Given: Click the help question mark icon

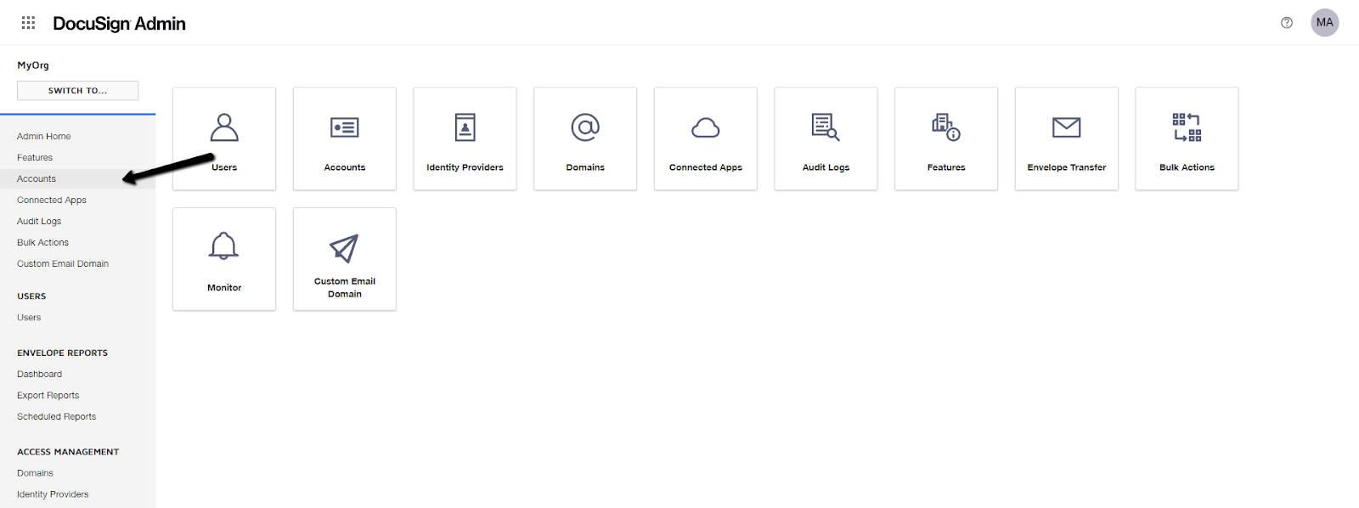Looking at the screenshot, I should 1287,23.
